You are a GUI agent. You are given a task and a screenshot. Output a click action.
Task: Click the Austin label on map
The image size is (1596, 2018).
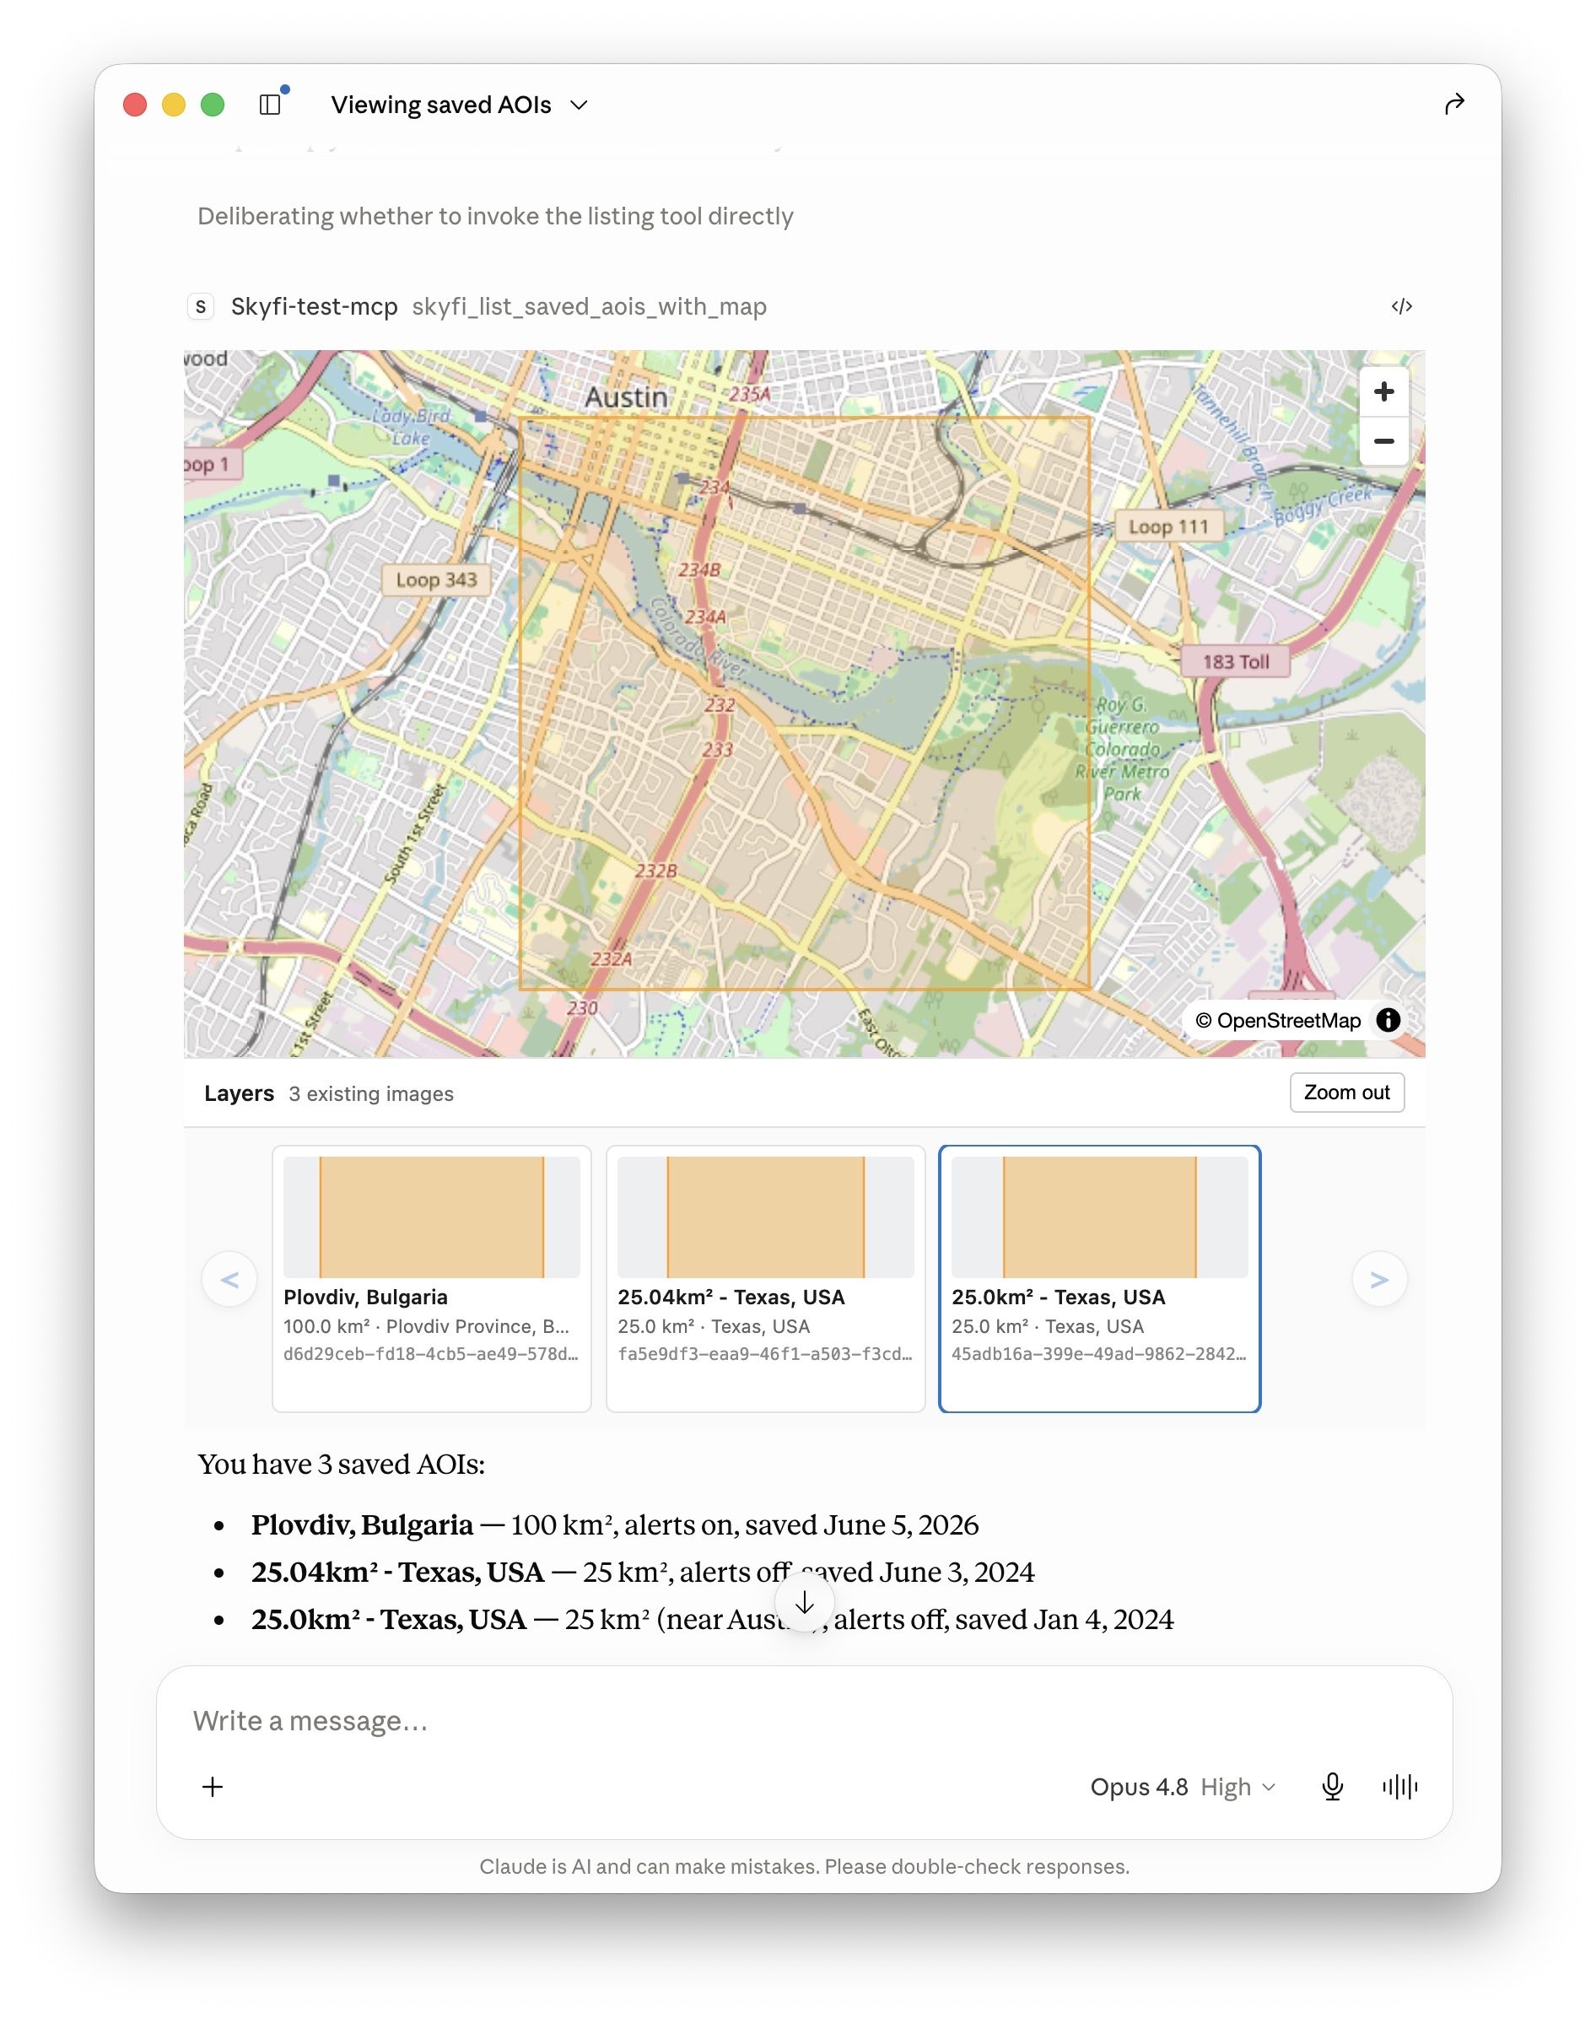[x=626, y=397]
